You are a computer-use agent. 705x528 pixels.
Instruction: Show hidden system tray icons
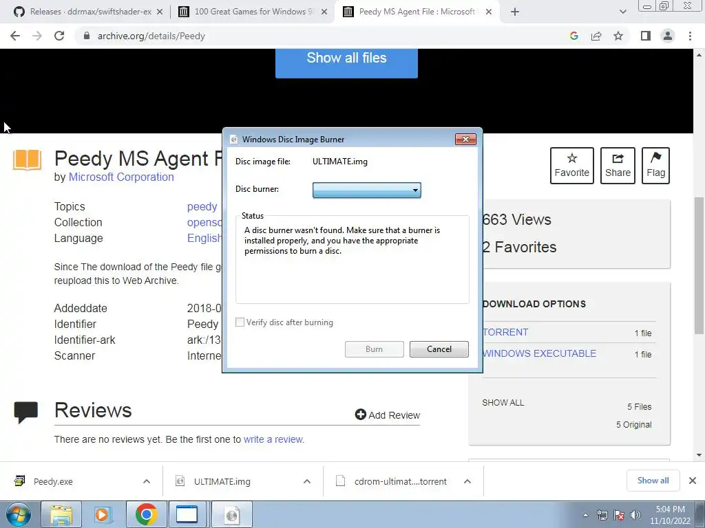[x=585, y=515]
